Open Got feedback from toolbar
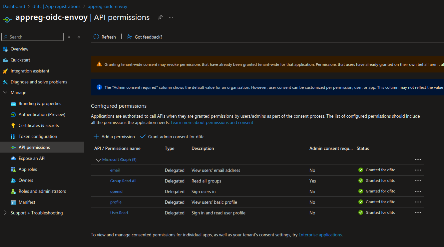The image size is (444, 247). click(145, 37)
